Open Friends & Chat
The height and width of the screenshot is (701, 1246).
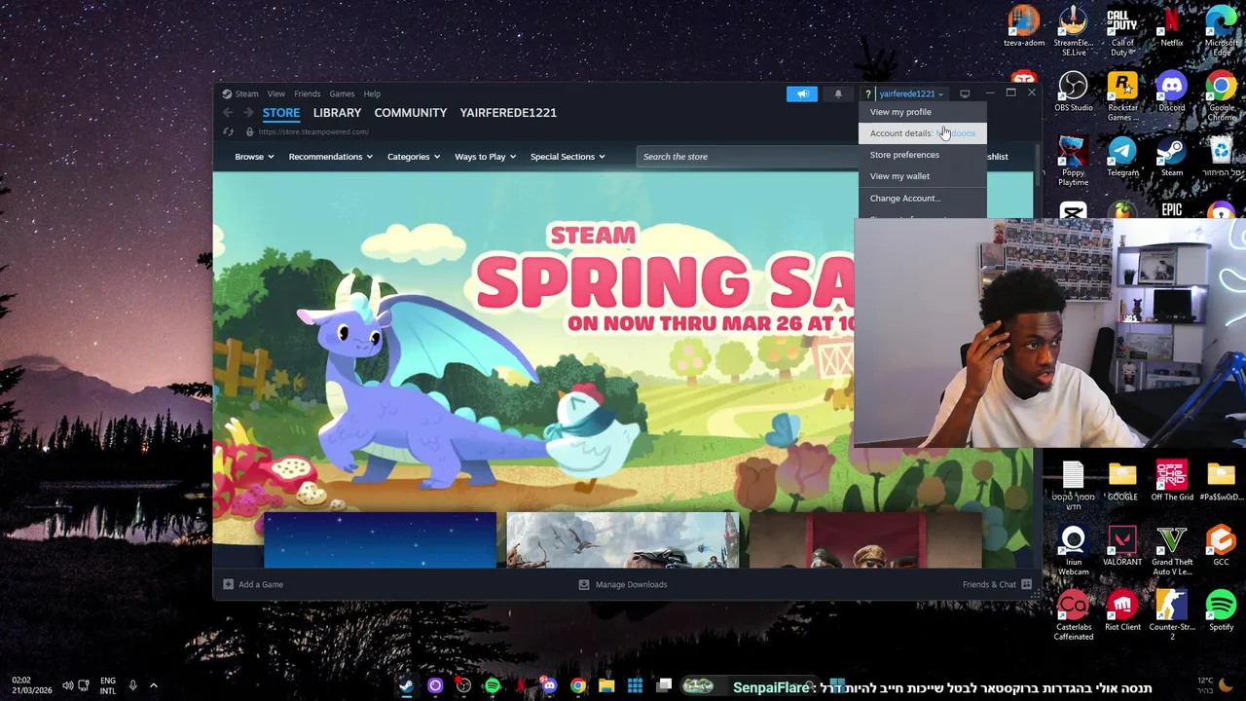(997, 584)
